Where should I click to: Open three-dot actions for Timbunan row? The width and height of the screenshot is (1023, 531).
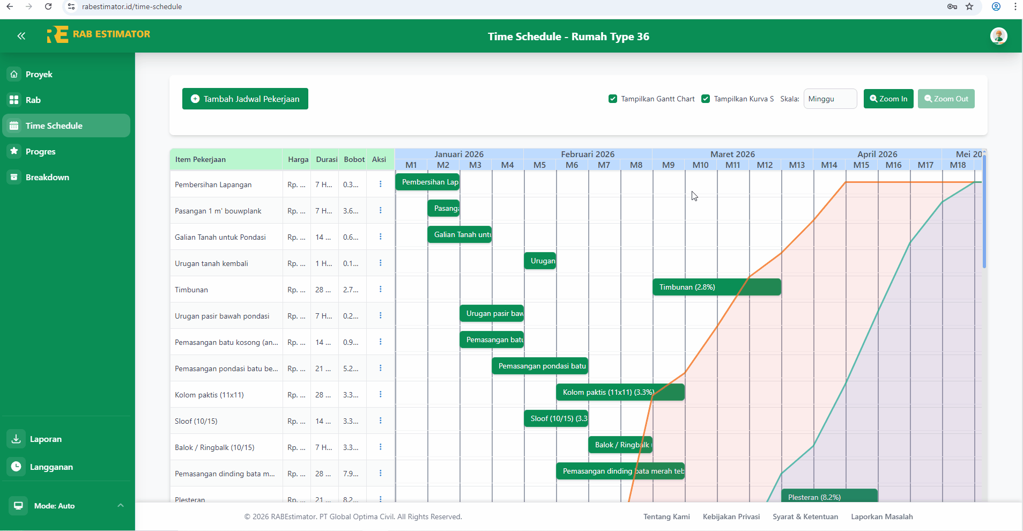coord(380,289)
